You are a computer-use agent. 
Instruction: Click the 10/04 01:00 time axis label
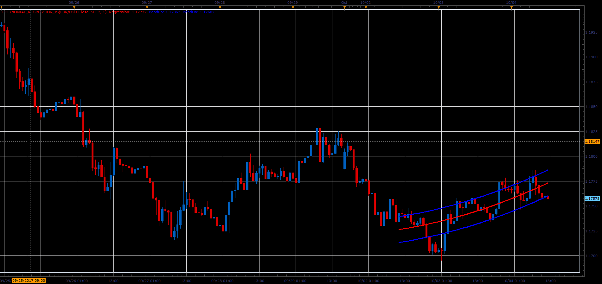click(514, 281)
